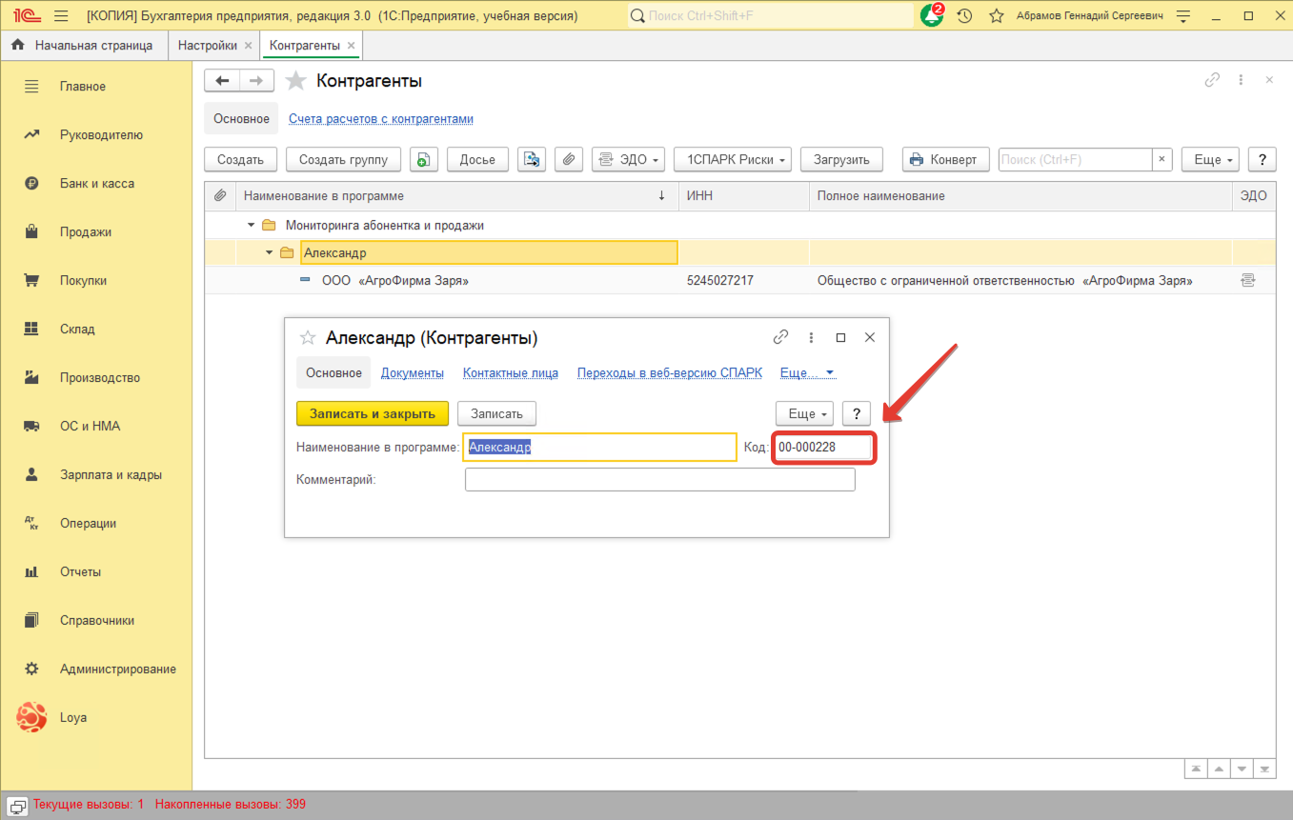Viewport: 1293px width, 820px height.
Task: Sort by Наименование в программе column
Action: tap(457, 196)
